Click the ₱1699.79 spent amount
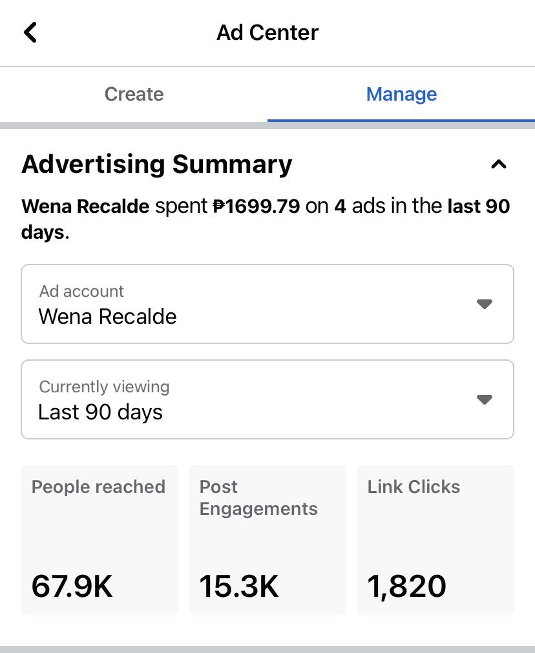 pos(256,206)
